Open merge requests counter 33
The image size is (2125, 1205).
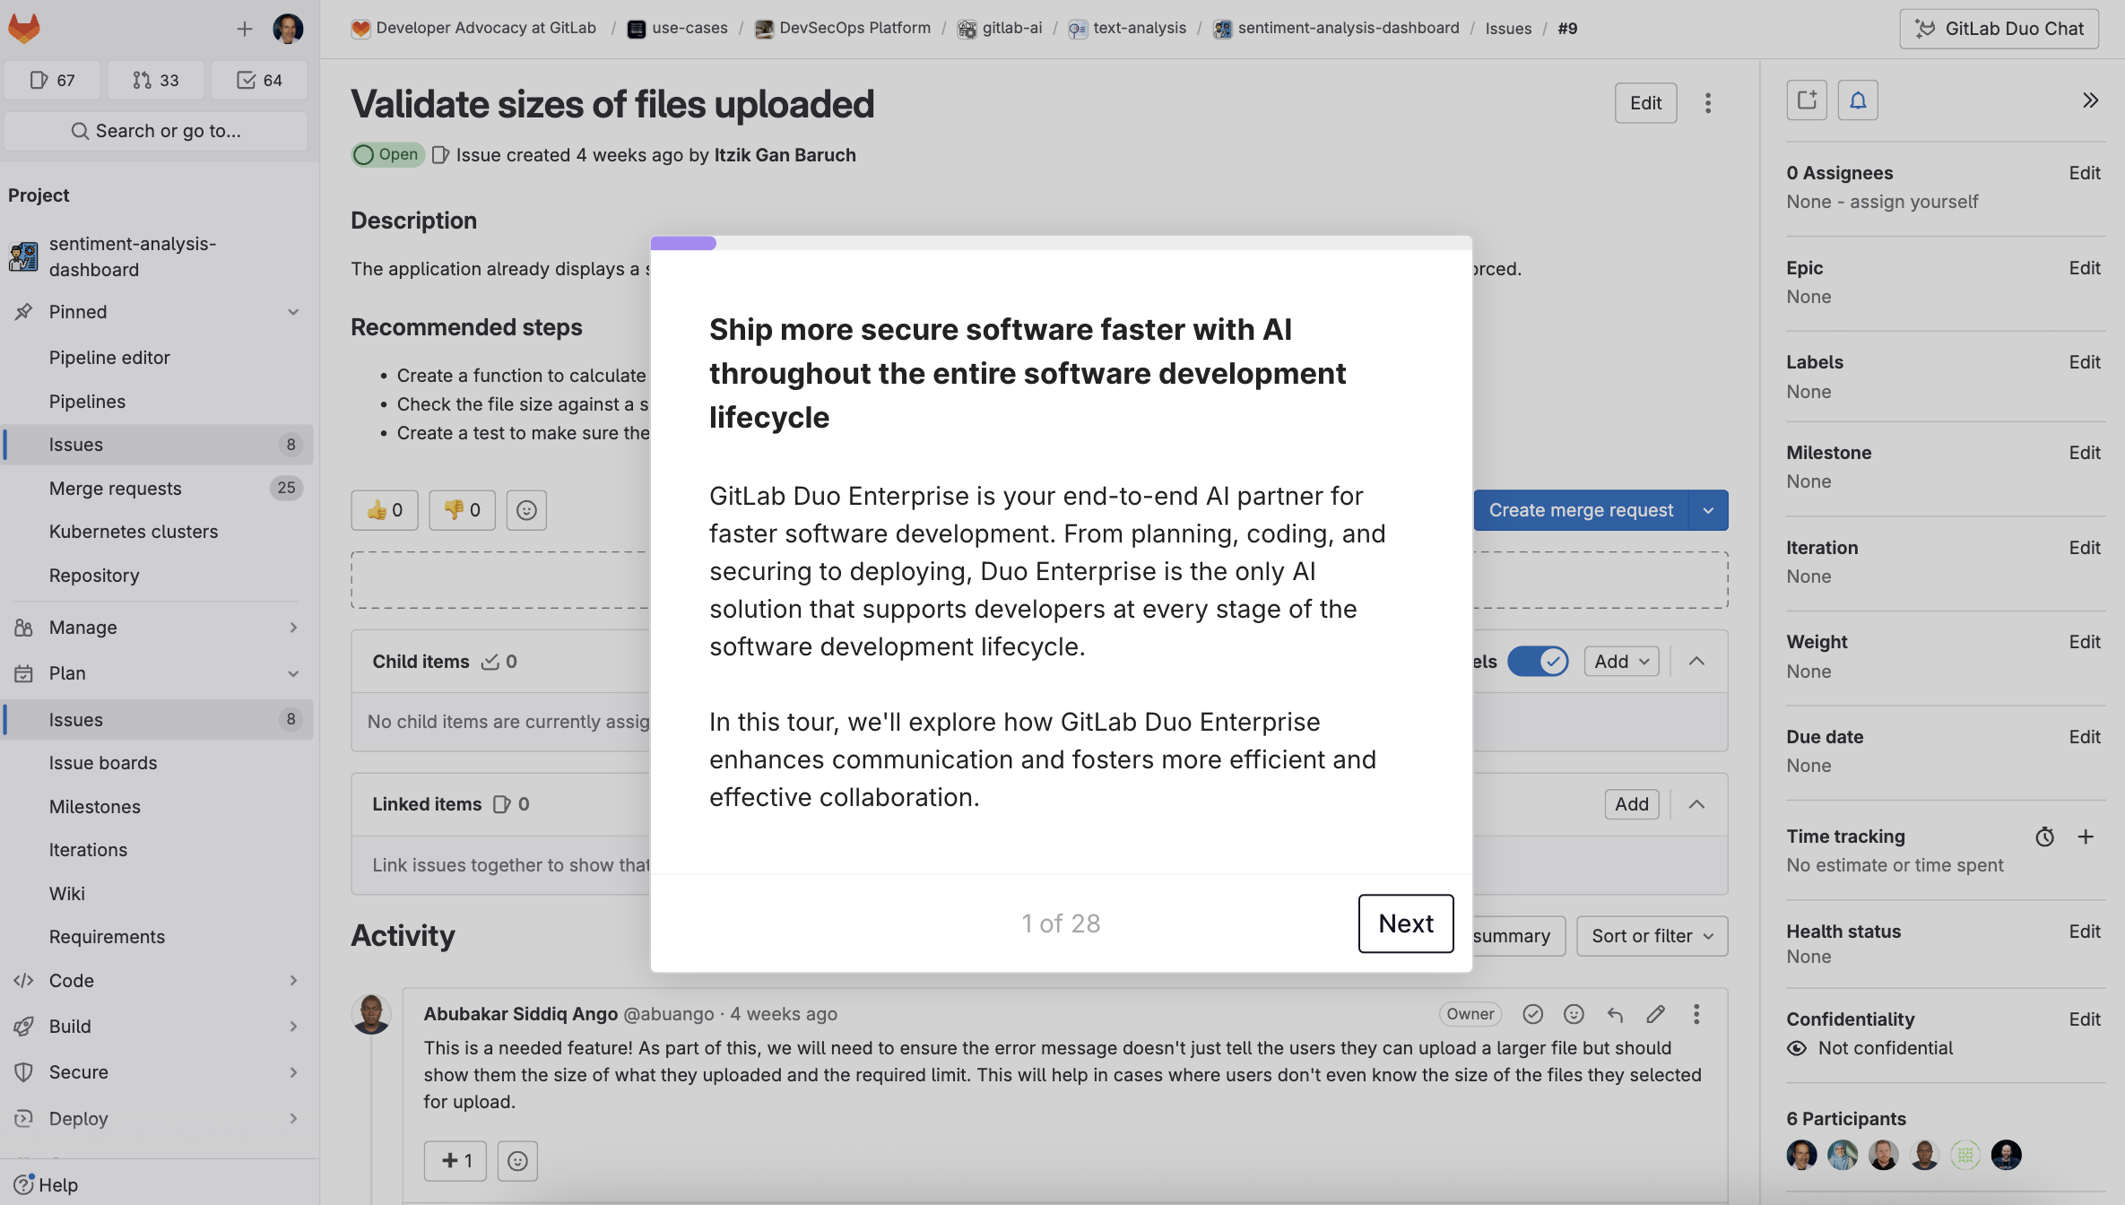click(156, 81)
